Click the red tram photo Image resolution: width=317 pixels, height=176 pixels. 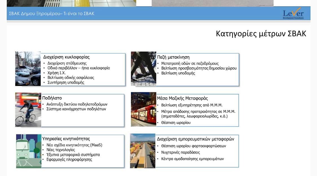pyautogui.click(x=144, y=109)
